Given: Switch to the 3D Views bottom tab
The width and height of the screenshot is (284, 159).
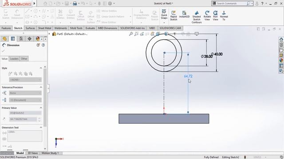Looking at the screenshot, I should tap(32, 153).
